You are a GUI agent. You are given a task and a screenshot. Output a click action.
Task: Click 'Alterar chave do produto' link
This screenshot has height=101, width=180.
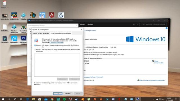point(152,81)
